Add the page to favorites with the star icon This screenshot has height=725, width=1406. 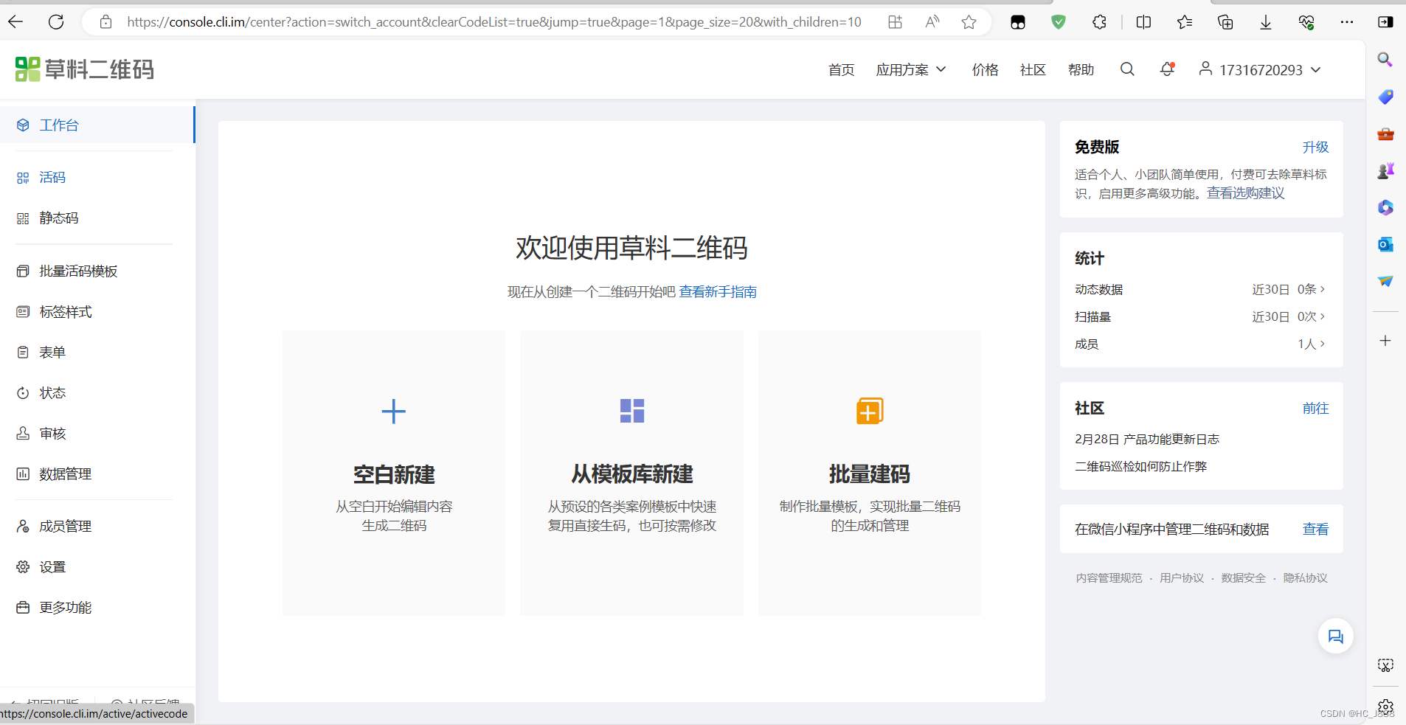(x=969, y=22)
